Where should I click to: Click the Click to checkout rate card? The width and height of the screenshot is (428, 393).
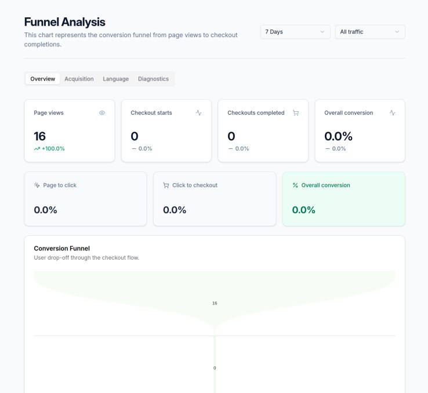coord(214,199)
